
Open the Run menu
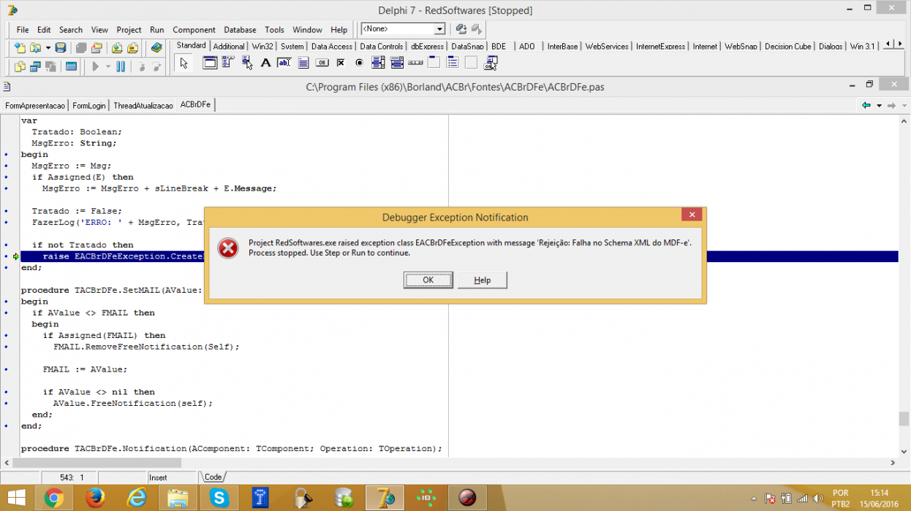point(156,30)
